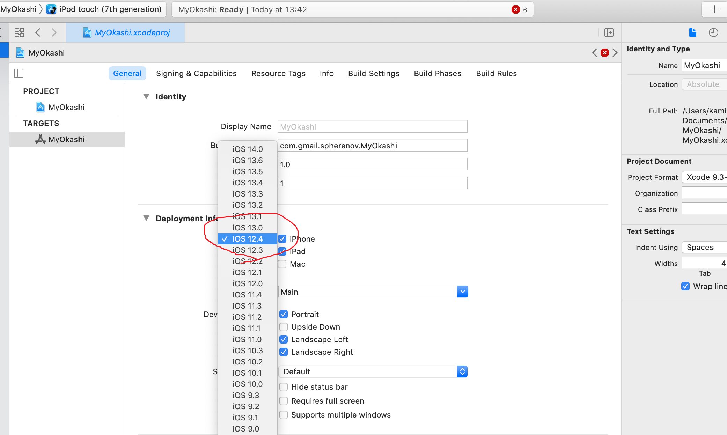Enable Requires full screen
This screenshot has height=435, width=727.
point(284,401)
